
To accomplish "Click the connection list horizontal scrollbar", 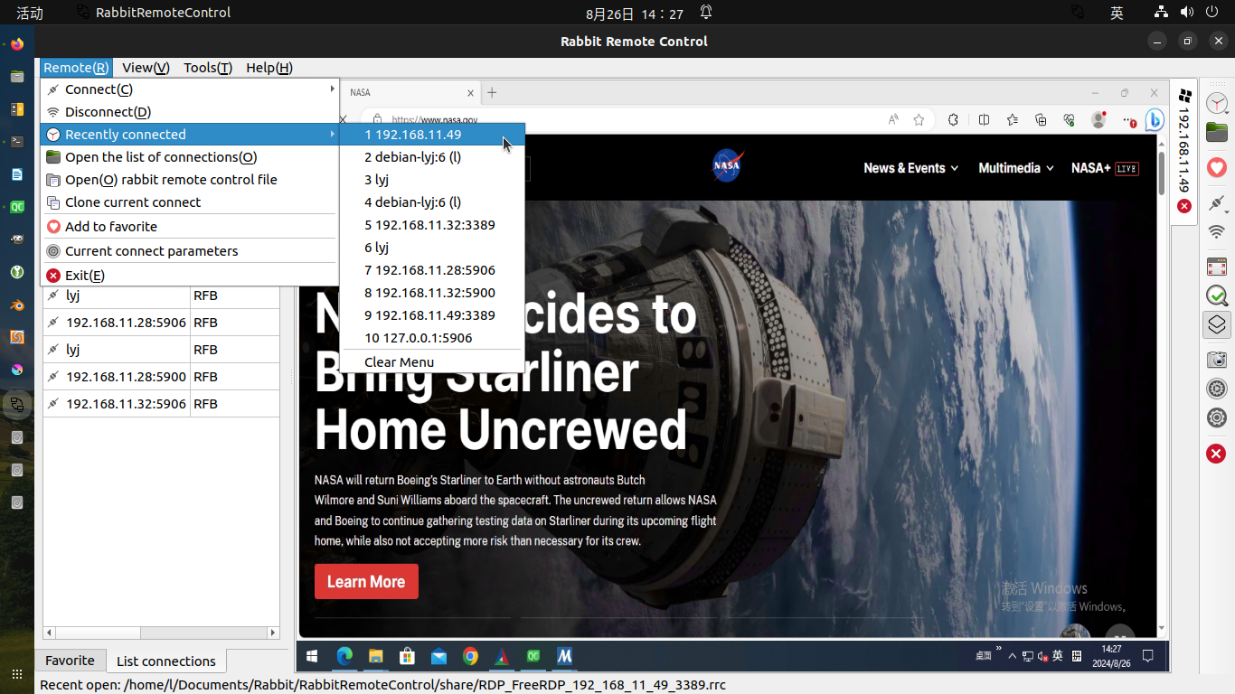I will tap(161, 633).
